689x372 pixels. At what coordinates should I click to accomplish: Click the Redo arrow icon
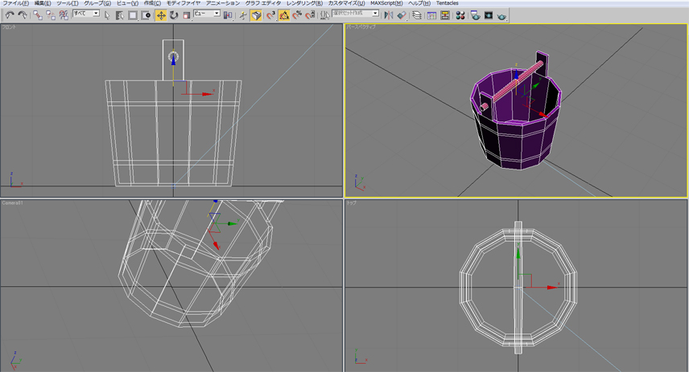(22, 14)
